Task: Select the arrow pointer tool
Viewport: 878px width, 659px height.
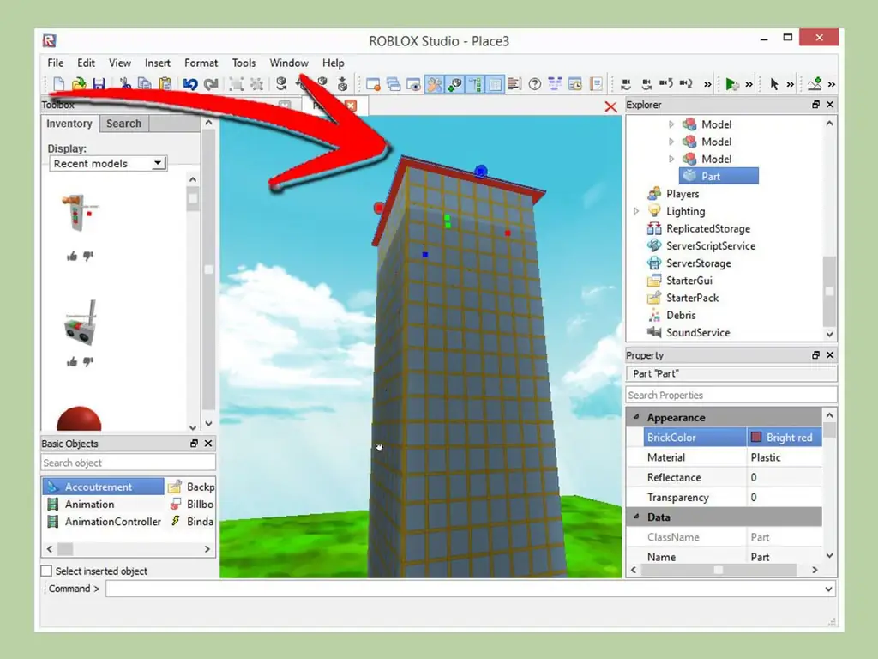Action: point(774,84)
